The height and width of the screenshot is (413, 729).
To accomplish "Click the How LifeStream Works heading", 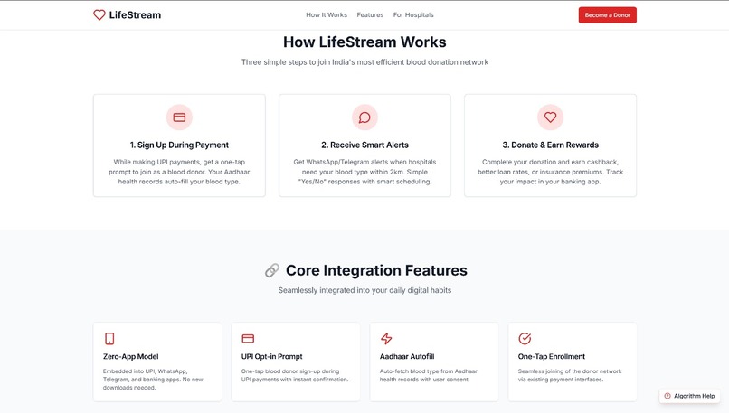I will [364, 42].
